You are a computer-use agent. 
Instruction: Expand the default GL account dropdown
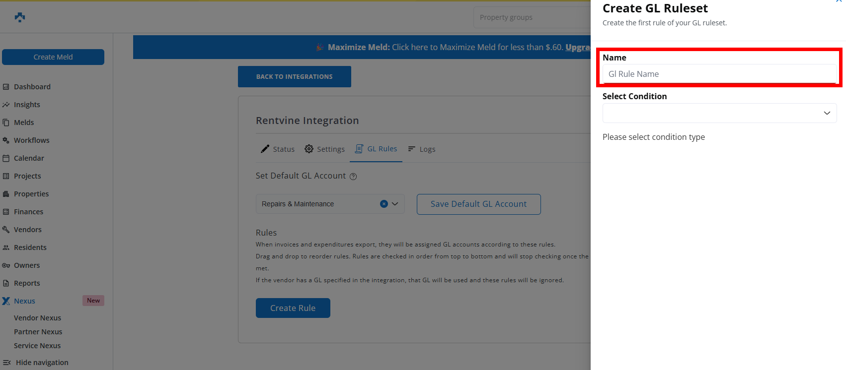pos(395,204)
